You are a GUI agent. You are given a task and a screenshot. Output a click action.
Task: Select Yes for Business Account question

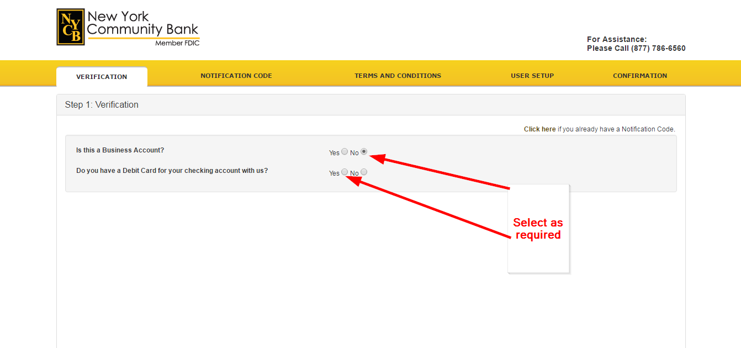tap(345, 151)
